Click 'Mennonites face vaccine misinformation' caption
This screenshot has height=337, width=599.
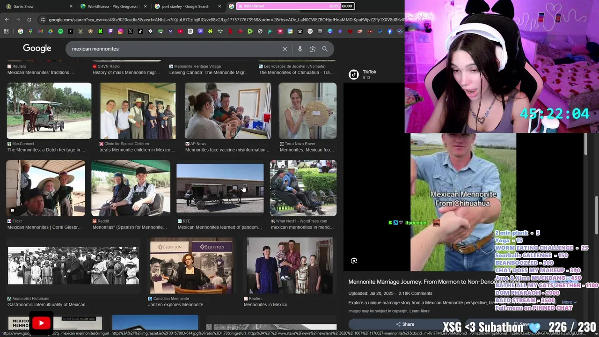(228, 150)
